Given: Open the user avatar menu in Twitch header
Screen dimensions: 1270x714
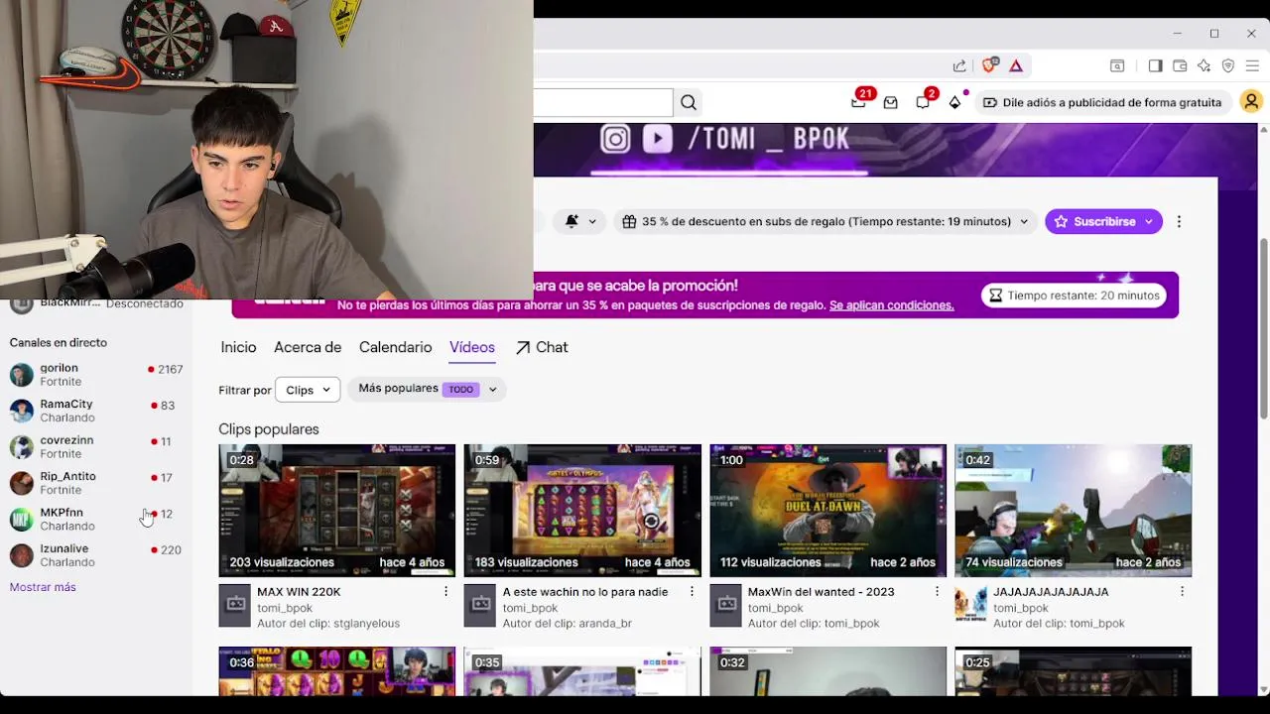Looking at the screenshot, I should 1251,102.
